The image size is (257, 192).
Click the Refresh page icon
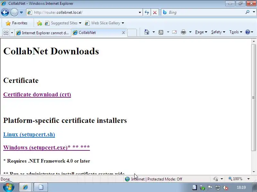tap(147, 12)
